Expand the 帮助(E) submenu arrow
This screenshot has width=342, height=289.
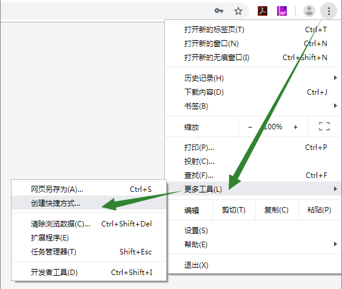(335, 244)
